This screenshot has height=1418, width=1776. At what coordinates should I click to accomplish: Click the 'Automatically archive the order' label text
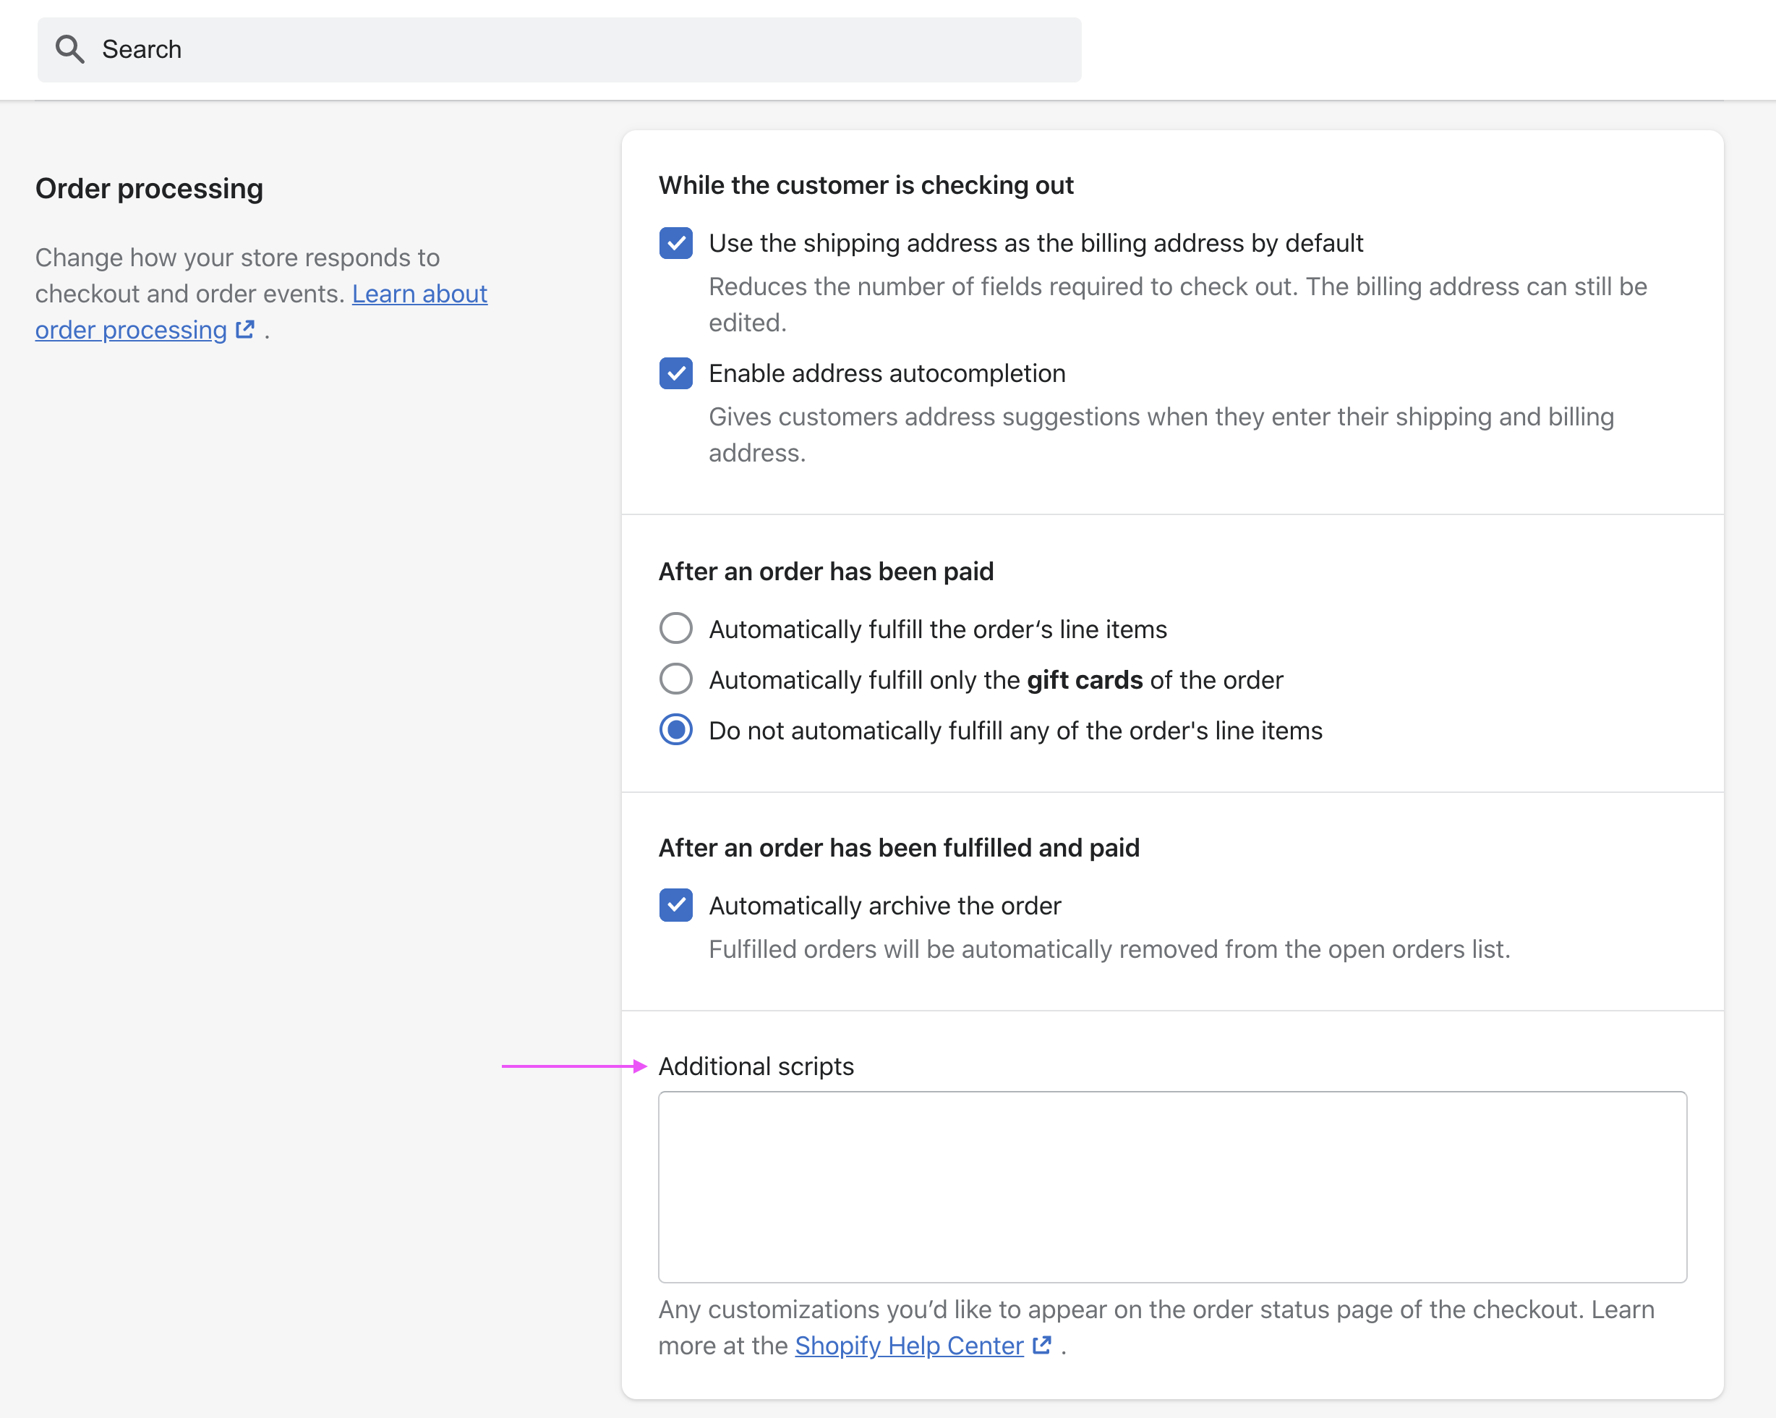[x=884, y=907]
